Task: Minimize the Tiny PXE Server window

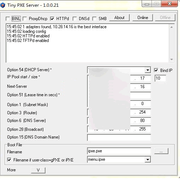Action: (x=147, y=4)
